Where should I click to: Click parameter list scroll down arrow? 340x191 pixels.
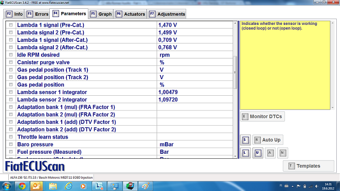235,156
